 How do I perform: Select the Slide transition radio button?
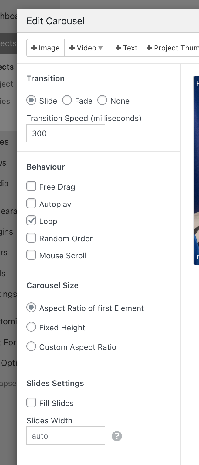click(31, 101)
